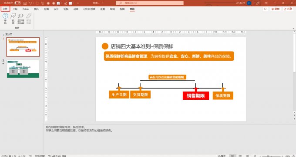
Task: Toggle the Notes button in the status bar
Action: (x=222, y=156)
